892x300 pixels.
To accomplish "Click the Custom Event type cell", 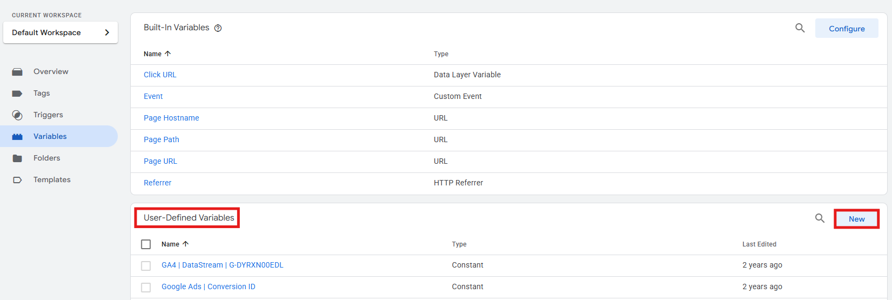I will point(458,96).
